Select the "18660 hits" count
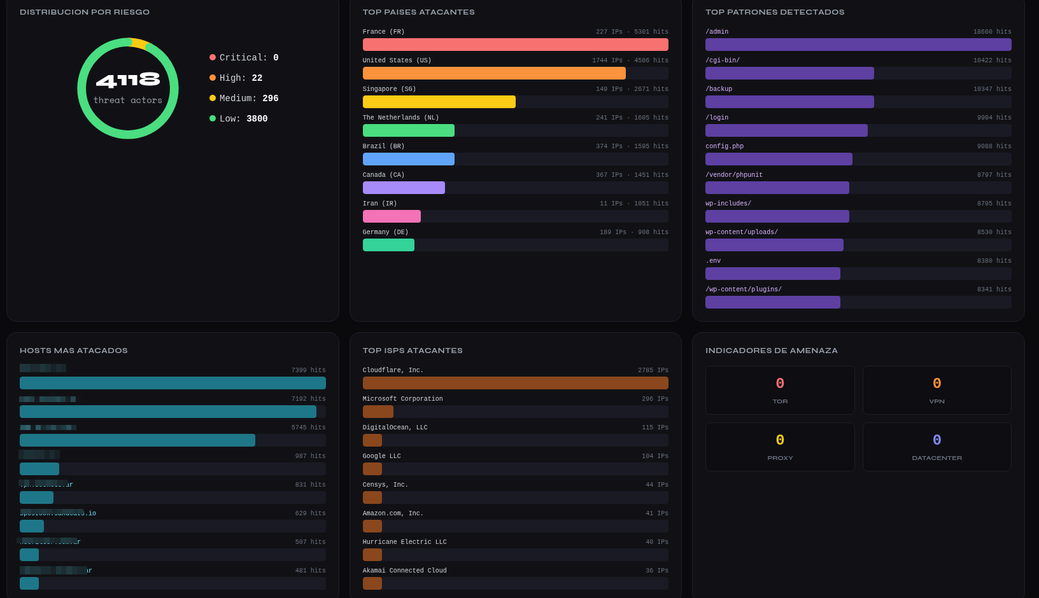The image size is (1039, 598). [x=993, y=32]
